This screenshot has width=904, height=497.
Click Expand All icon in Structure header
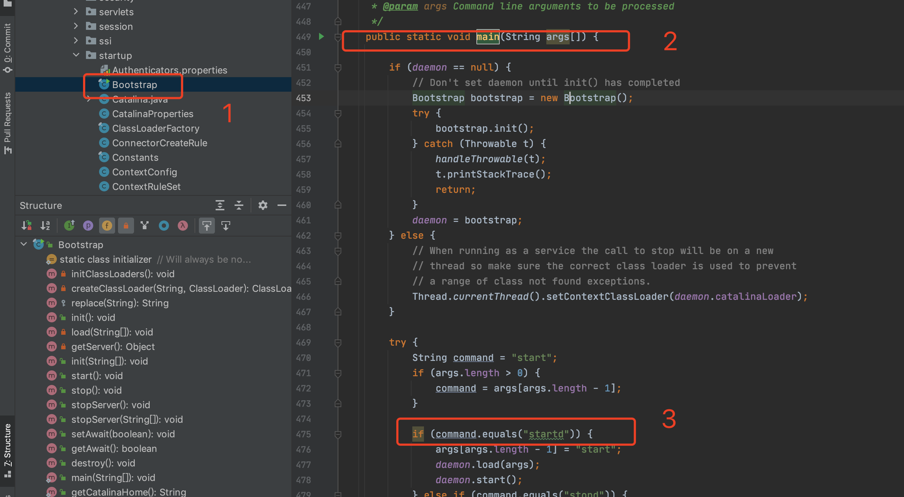(x=220, y=206)
